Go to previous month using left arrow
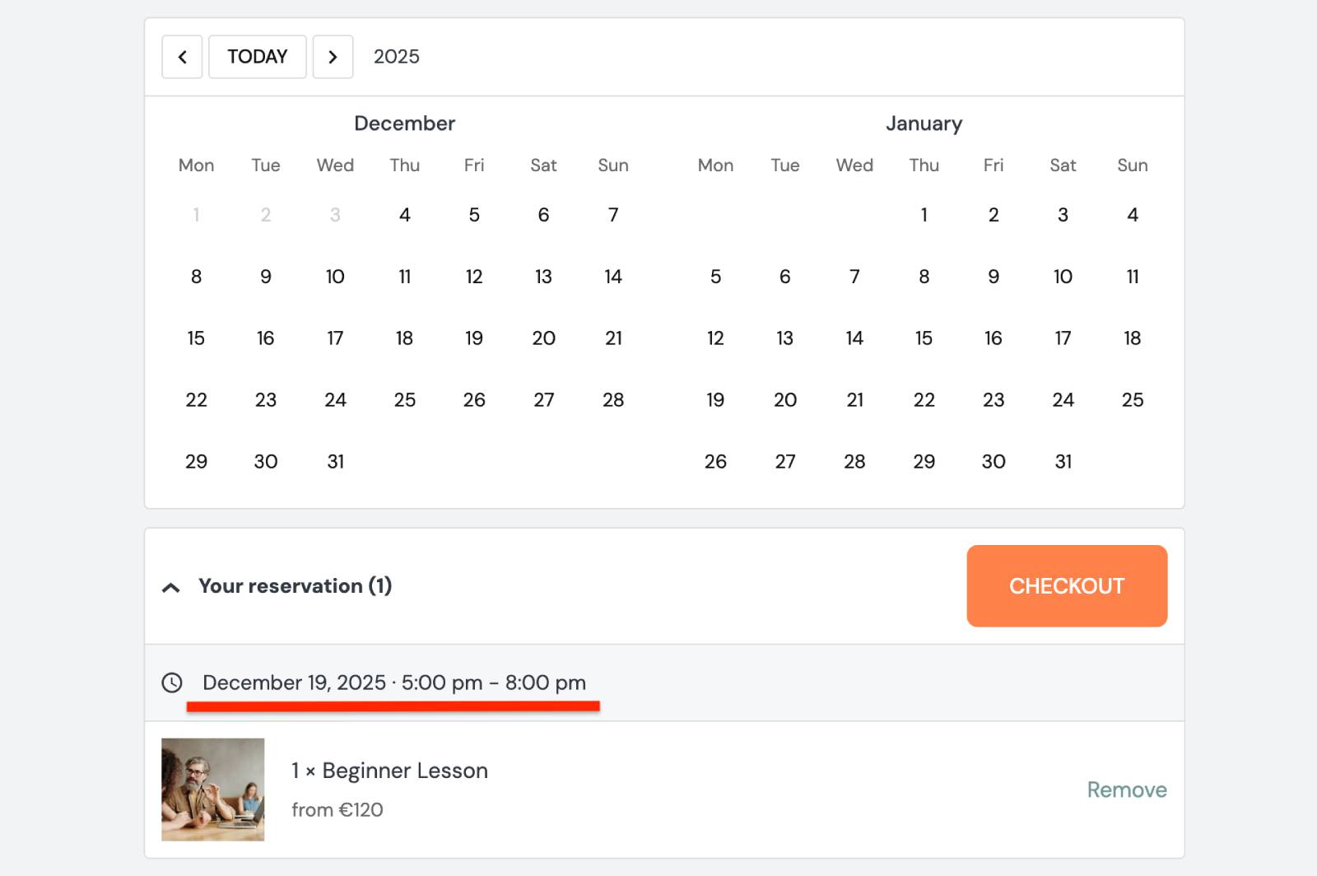Image resolution: width=1317 pixels, height=876 pixels. click(182, 57)
